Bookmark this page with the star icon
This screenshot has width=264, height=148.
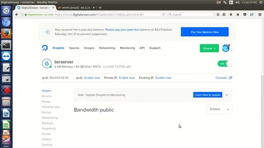(x=218, y=15)
